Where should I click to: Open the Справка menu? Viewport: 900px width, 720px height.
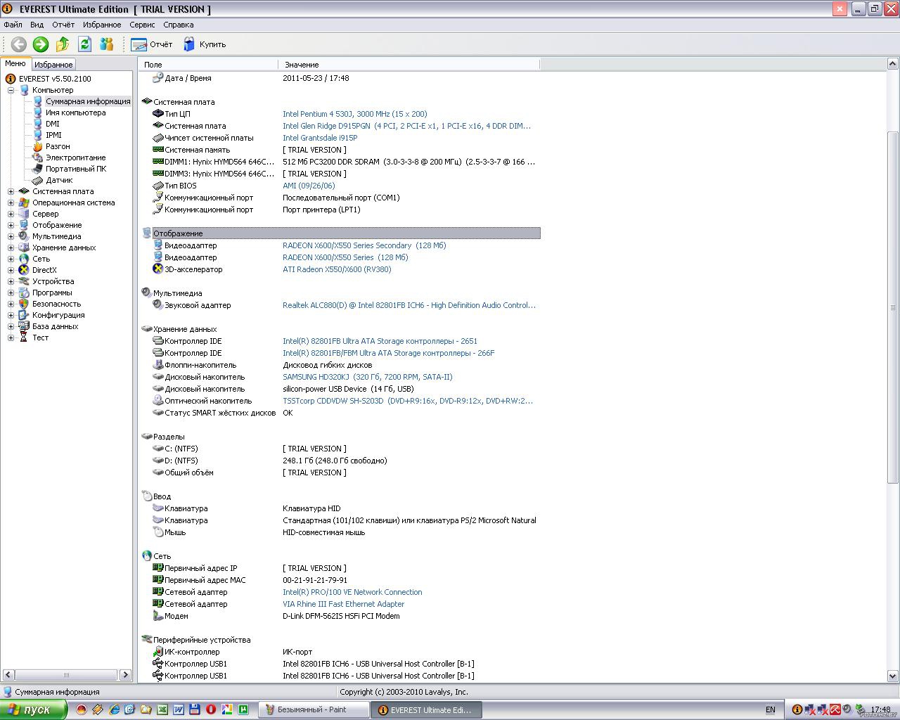coord(178,25)
